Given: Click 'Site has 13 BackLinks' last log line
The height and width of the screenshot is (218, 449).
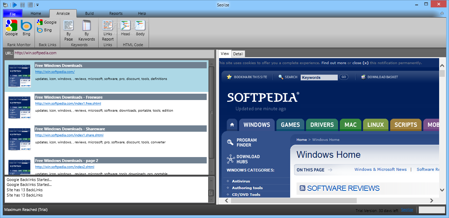Looking at the screenshot, I should [25, 195].
